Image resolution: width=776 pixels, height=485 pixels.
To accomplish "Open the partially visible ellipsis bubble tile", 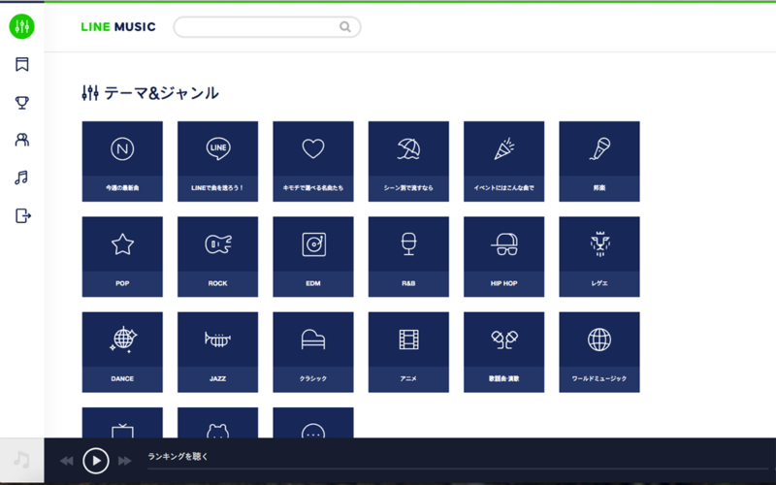I will point(313,423).
